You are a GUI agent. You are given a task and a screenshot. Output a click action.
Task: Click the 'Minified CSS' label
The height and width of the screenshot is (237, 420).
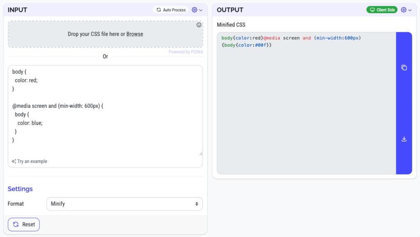point(231,25)
